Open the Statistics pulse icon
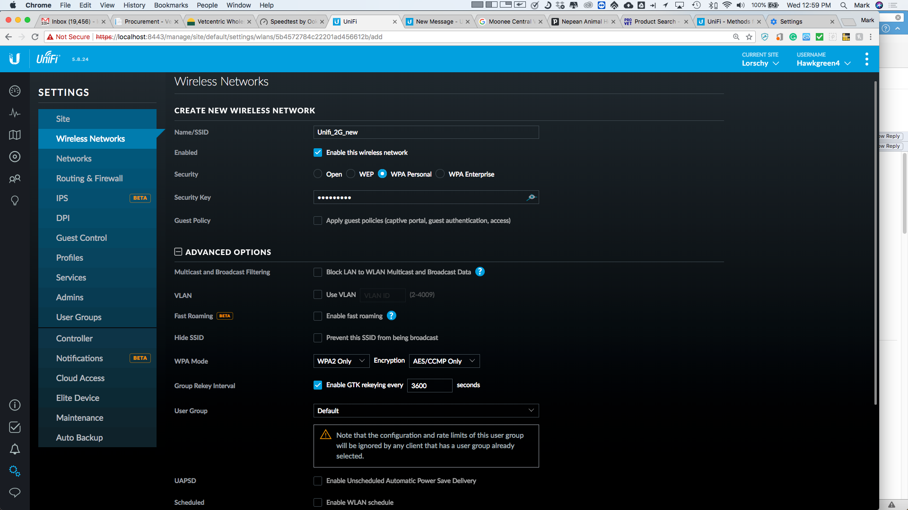The image size is (908, 510). [15, 113]
